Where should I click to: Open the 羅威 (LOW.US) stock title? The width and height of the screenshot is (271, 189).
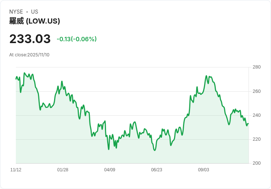[35, 21]
